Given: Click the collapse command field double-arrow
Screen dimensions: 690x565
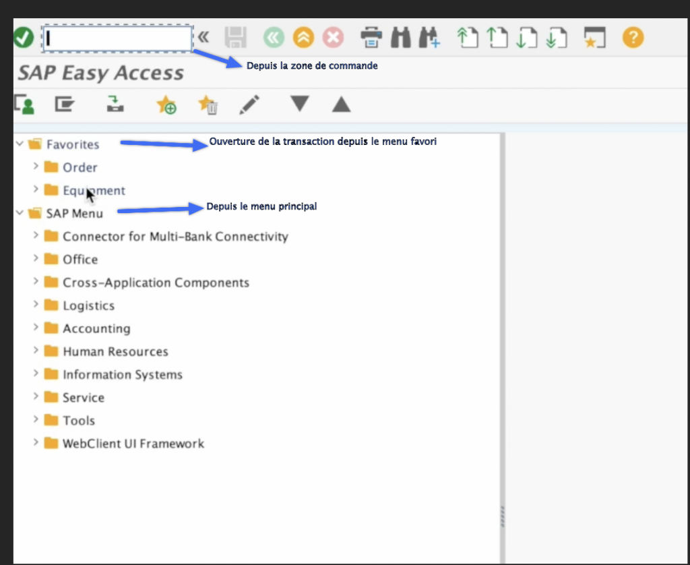Looking at the screenshot, I should [x=202, y=37].
